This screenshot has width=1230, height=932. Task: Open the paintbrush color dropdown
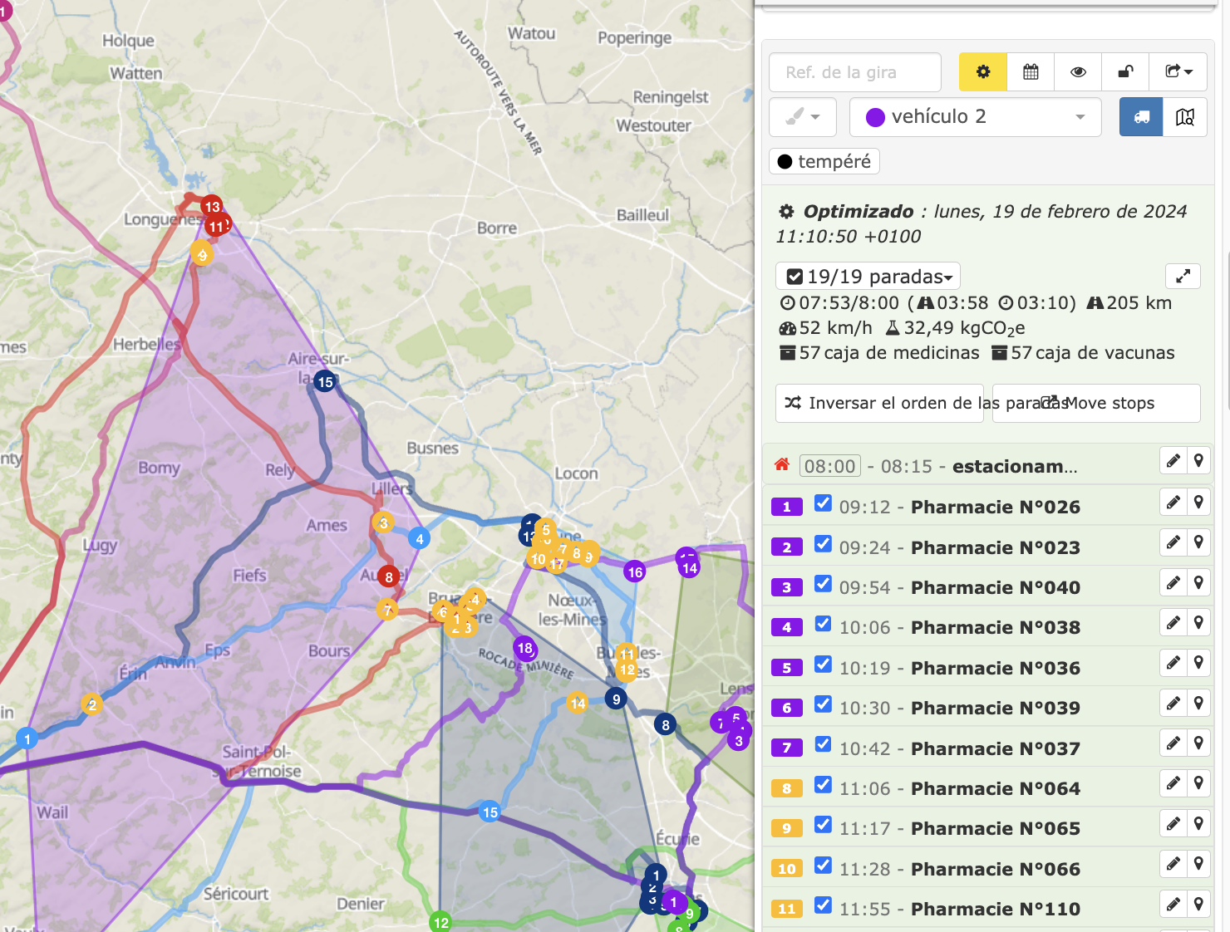(x=803, y=117)
